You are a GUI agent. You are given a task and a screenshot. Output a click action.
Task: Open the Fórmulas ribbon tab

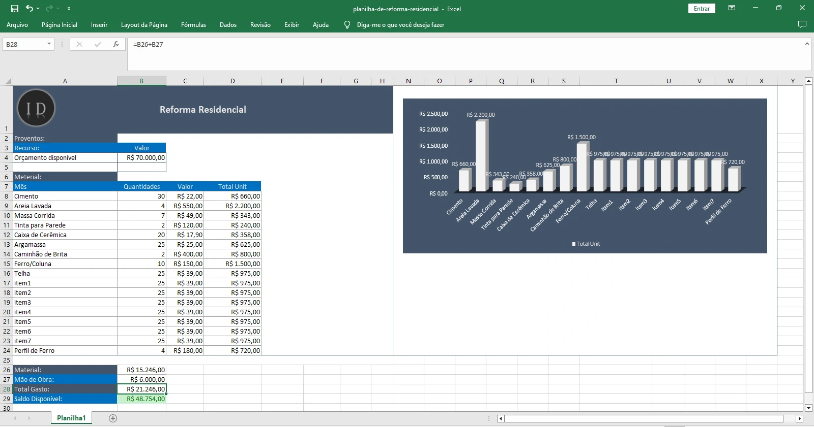(193, 25)
